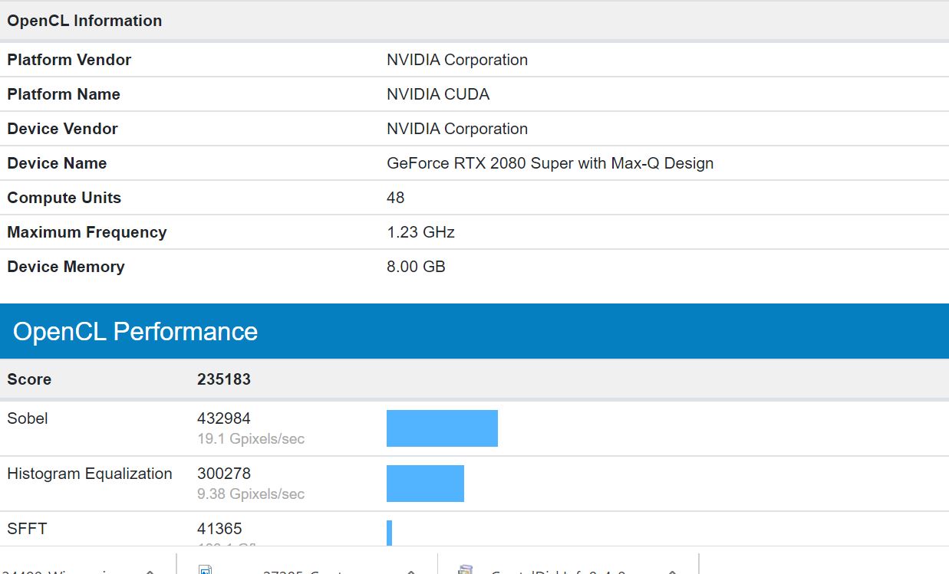Click the 8.00 GB memory value
Viewport: 949px width, 574px height.
point(417,267)
